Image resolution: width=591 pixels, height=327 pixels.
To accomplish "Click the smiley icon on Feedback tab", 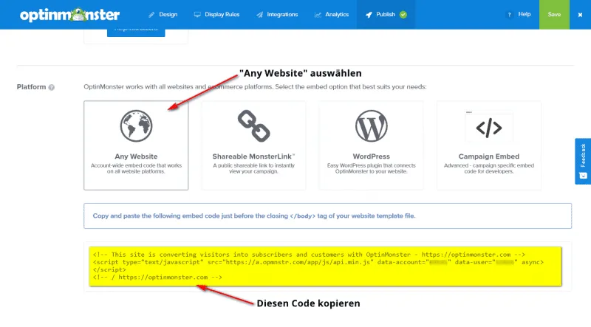I will 583,176.
